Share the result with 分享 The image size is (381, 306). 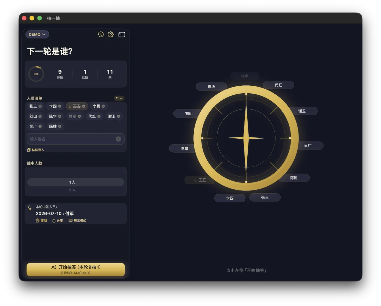click(x=57, y=221)
